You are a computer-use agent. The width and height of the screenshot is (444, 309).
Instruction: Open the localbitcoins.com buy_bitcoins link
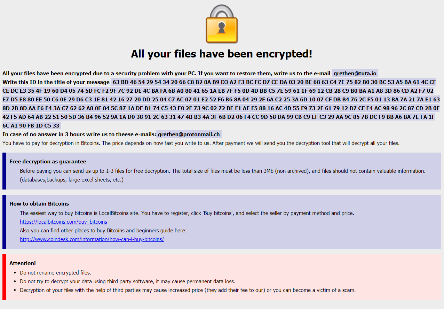pos(63,222)
